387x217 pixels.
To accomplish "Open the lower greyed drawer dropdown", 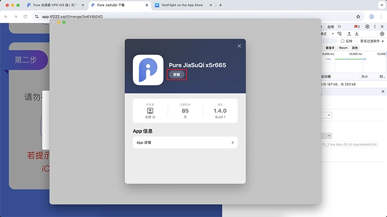I will (326, 136).
